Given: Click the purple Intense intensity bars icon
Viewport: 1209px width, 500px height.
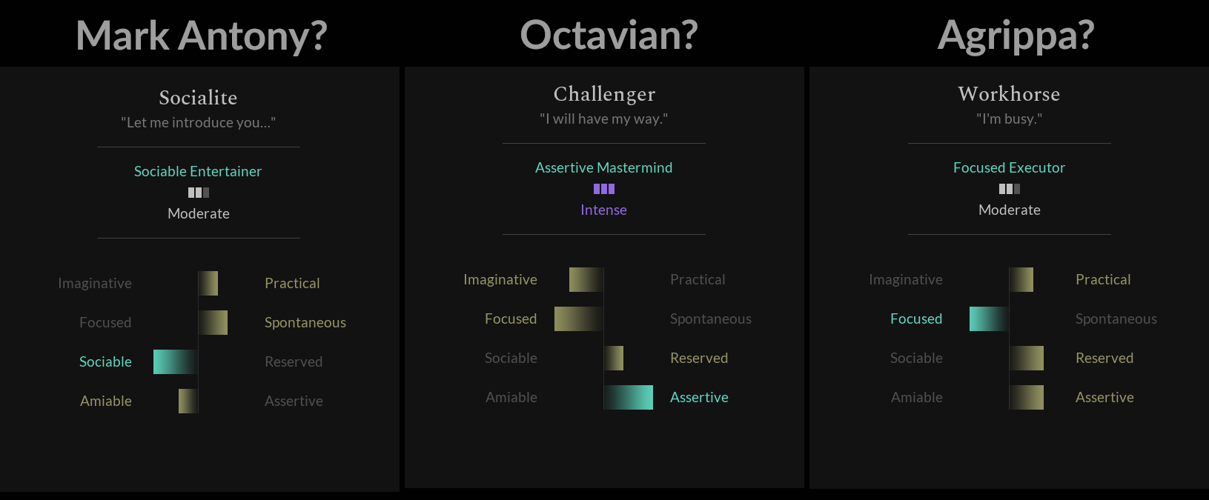Looking at the screenshot, I should click(604, 189).
